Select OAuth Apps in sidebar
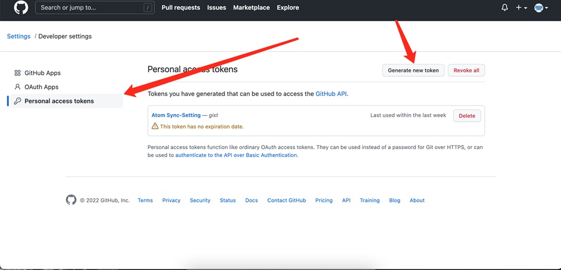 [x=41, y=87]
